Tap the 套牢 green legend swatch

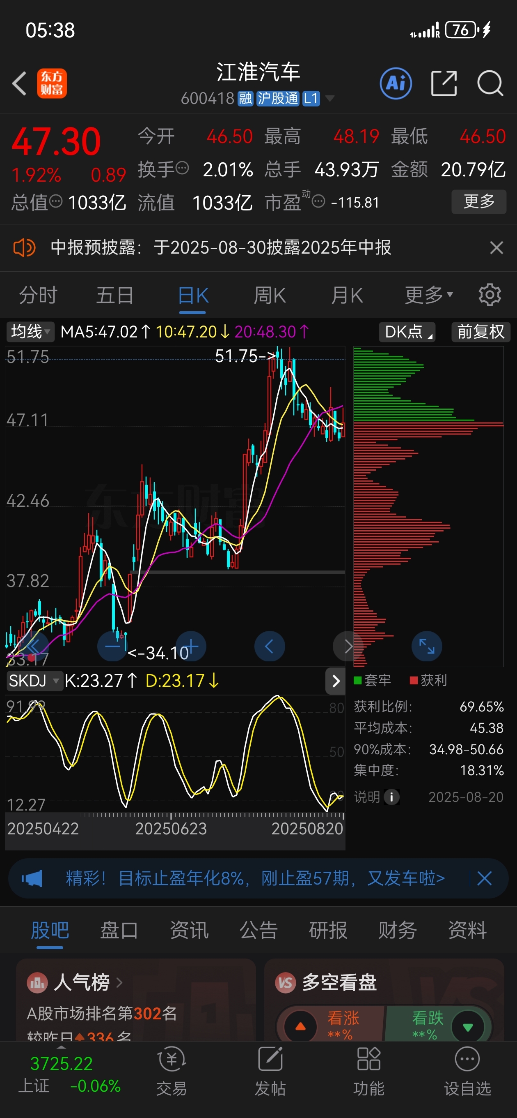point(357,680)
